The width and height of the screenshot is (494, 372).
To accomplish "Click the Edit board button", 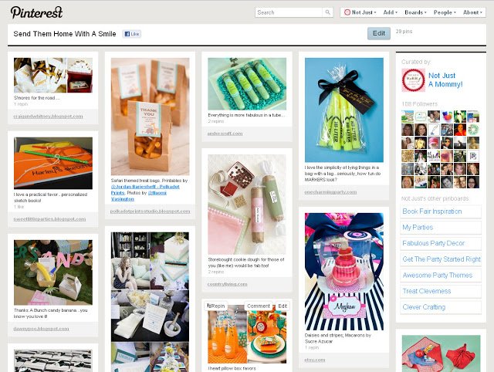I will [x=379, y=33].
